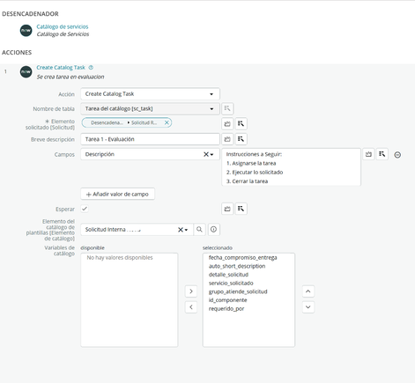Search the catalog item with magnifier icon
The height and width of the screenshot is (383, 415).
199,229
